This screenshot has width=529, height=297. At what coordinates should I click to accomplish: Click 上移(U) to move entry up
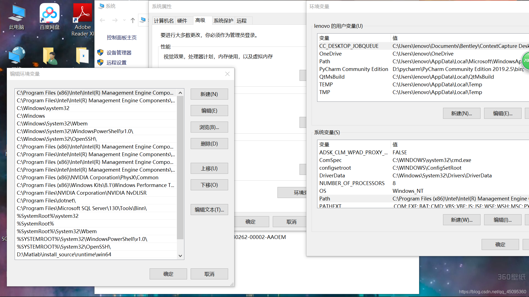click(209, 168)
